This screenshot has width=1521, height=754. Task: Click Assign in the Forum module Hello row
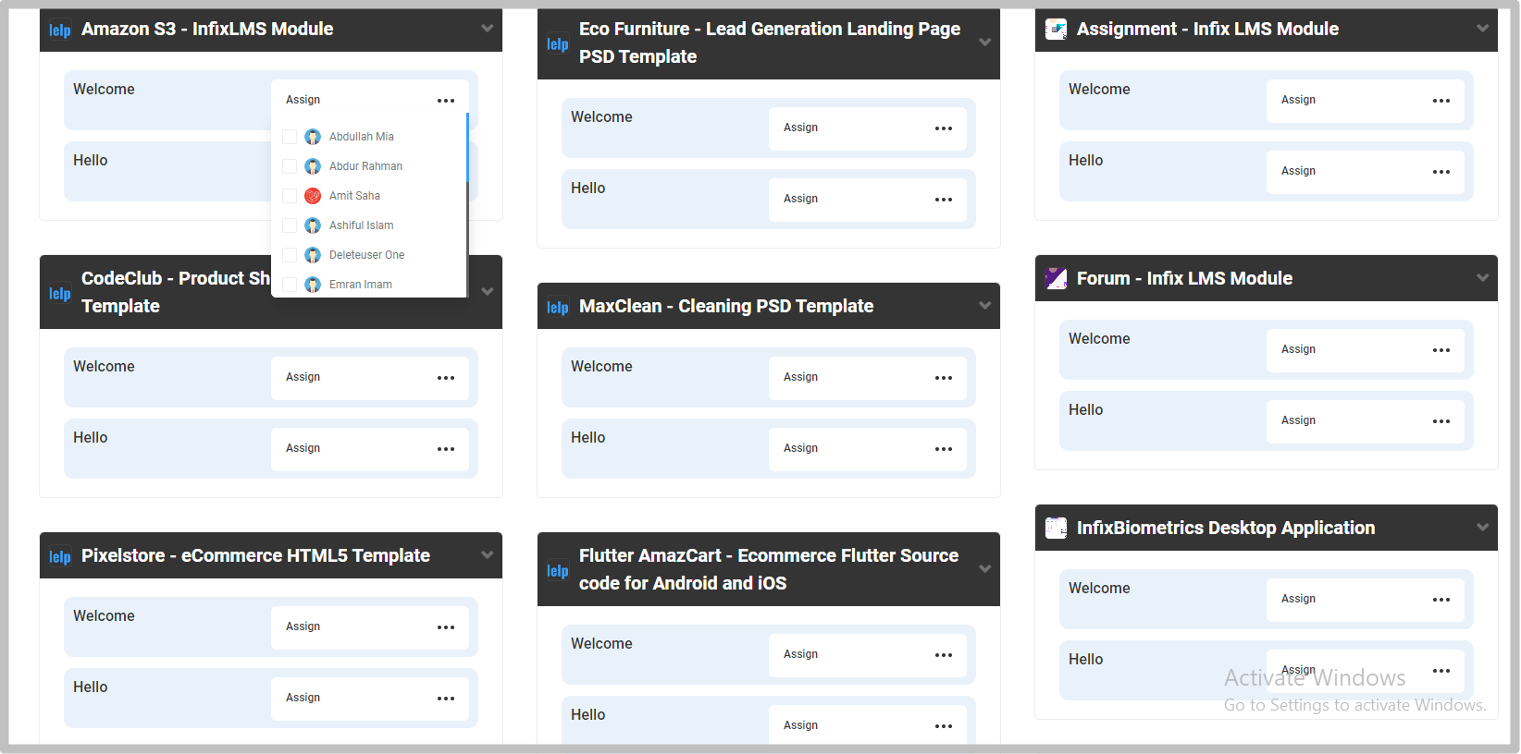tap(1298, 420)
